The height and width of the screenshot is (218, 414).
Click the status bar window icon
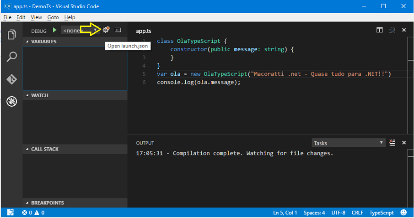tap(11, 213)
